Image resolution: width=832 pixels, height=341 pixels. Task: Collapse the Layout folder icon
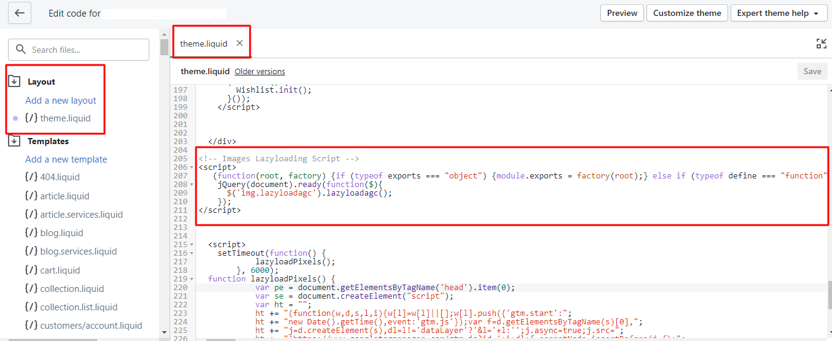point(14,82)
